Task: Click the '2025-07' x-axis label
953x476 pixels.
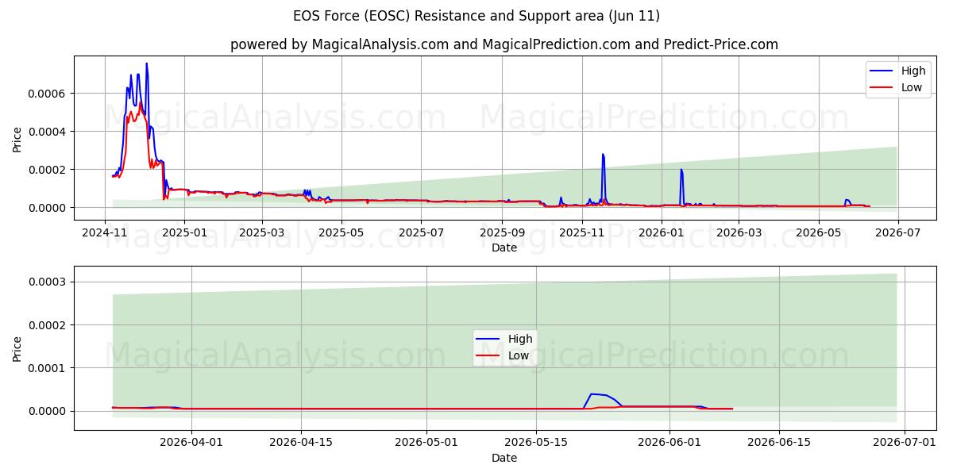Action: click(x=421, y=232)
